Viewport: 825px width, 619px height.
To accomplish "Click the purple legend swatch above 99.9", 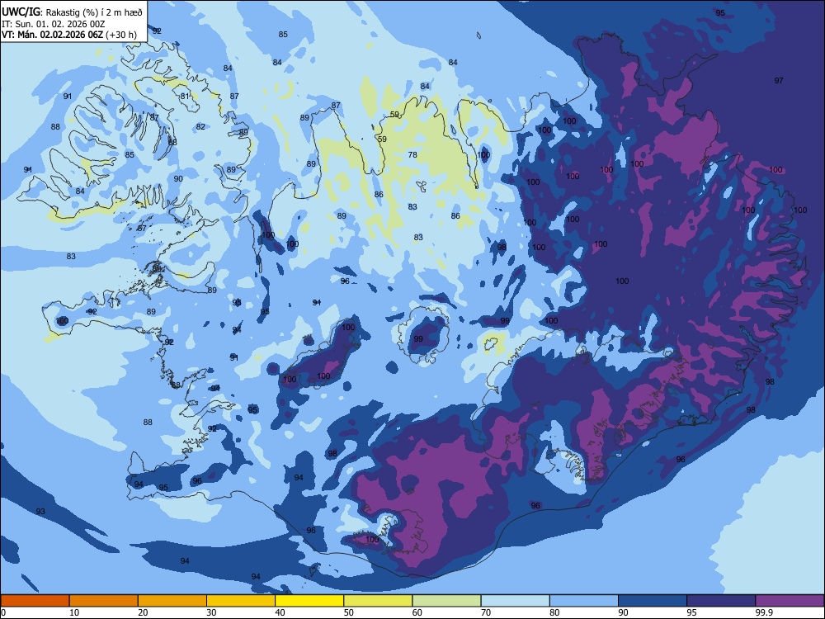I will pyautogui.click(x=790, y=601).
